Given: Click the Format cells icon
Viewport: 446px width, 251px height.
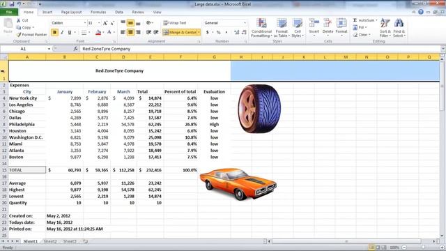Looking at the screenshot, I should pyautogui.click(x=341, y=23).
